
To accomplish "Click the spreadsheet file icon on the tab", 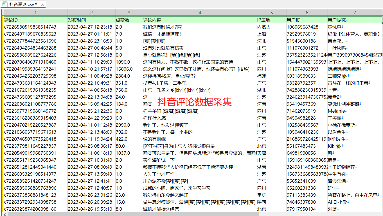I will click(x=4, y=4).
